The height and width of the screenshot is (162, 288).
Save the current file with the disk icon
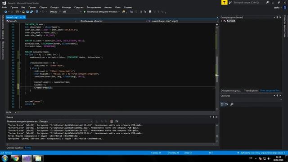pyautogui.click(x=27, y=12)
